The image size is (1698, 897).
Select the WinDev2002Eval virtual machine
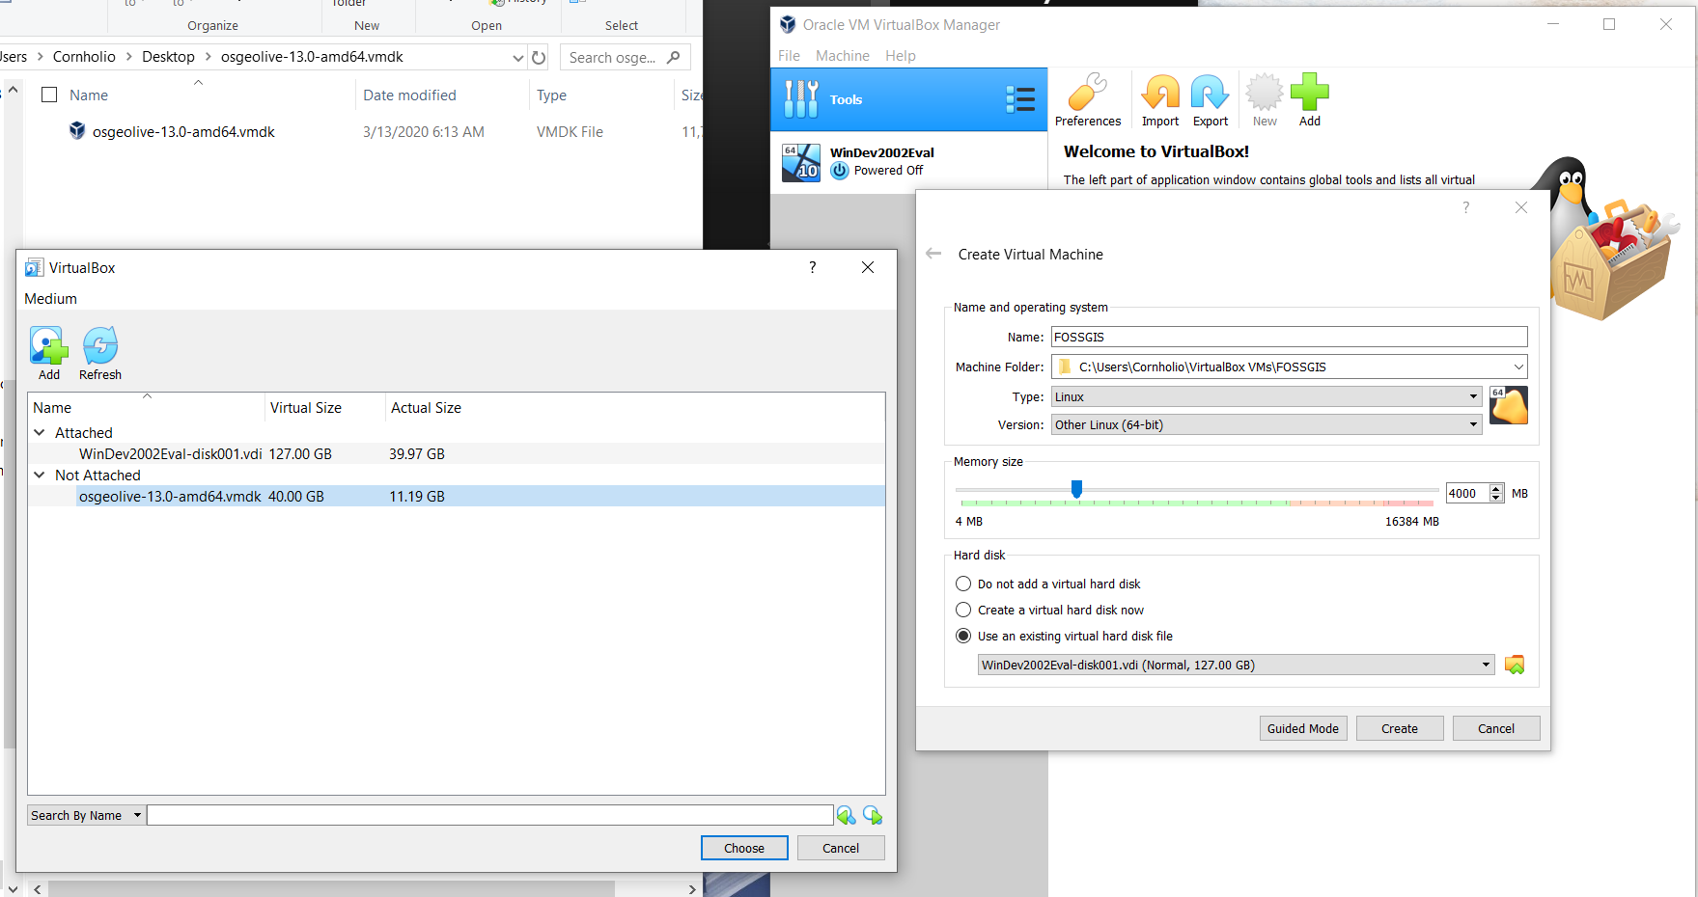[x=908, y=162]
